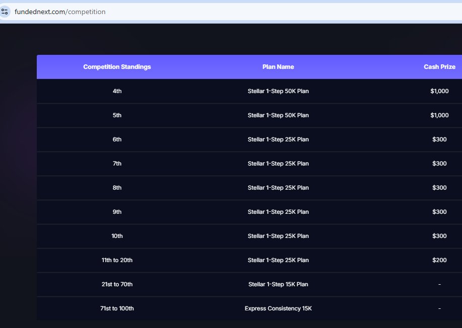Select 11th to 20th row's Stellar 25K Plan
Screen dimensions: 462x328
278,260
